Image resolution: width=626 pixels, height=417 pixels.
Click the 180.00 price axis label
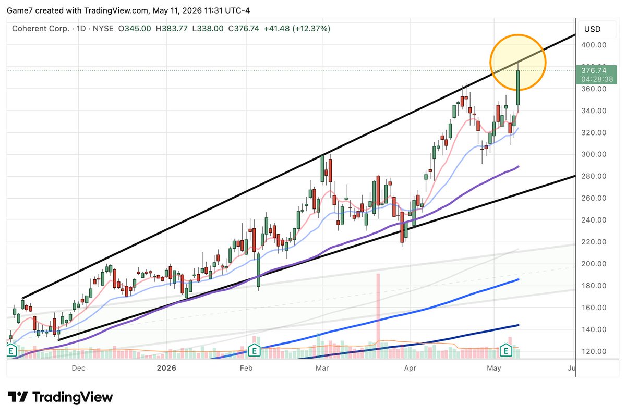click(x=594, y=286)
